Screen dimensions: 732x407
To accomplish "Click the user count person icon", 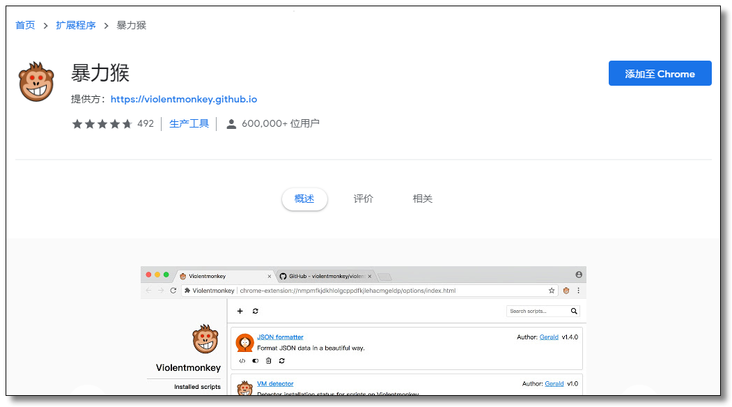I will [x=231, y=124].
